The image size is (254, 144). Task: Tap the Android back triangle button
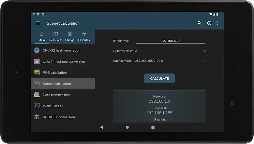click(x=101, y=127)
